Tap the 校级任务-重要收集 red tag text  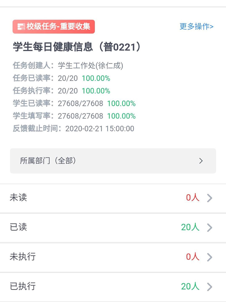pos(58,27)
